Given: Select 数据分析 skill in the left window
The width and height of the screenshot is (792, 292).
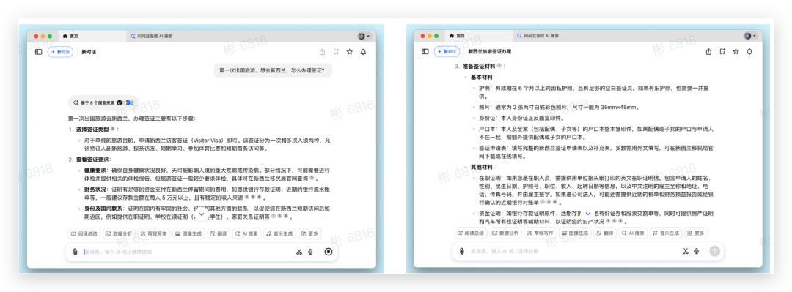Looking at the screenshot, I should click(119, 233).
